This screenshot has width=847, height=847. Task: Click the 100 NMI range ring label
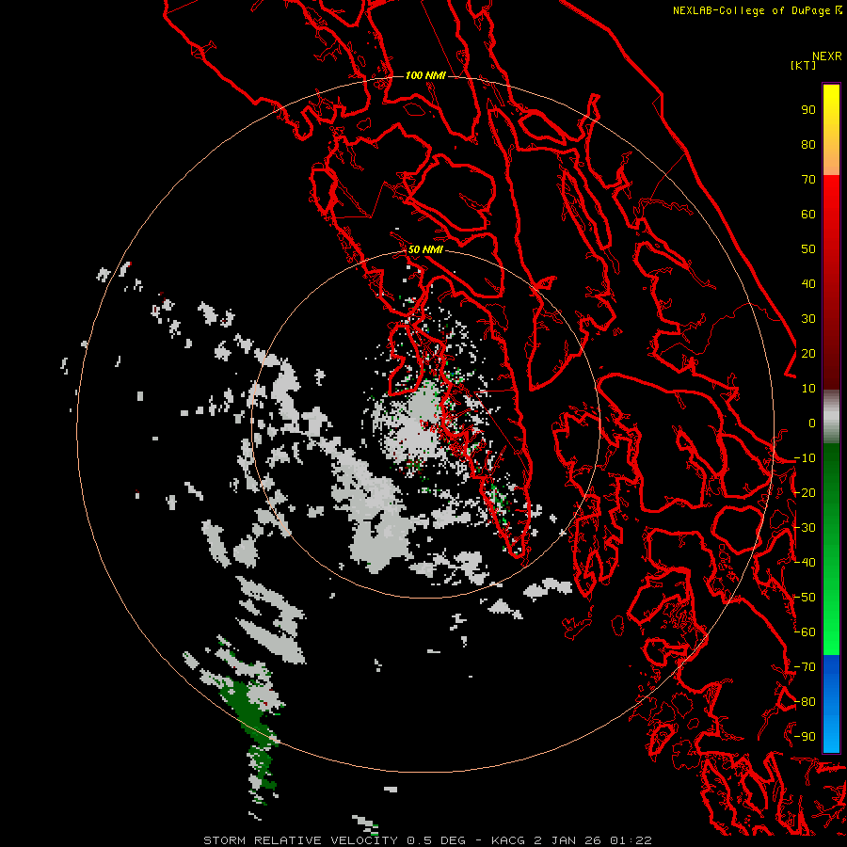tap(425, 75)
